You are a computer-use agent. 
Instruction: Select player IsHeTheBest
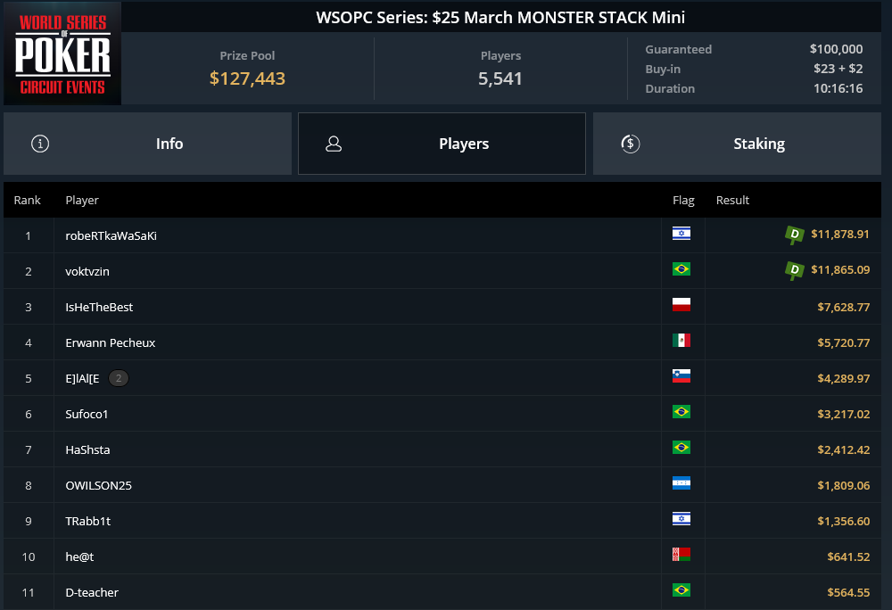coord(99,307)
